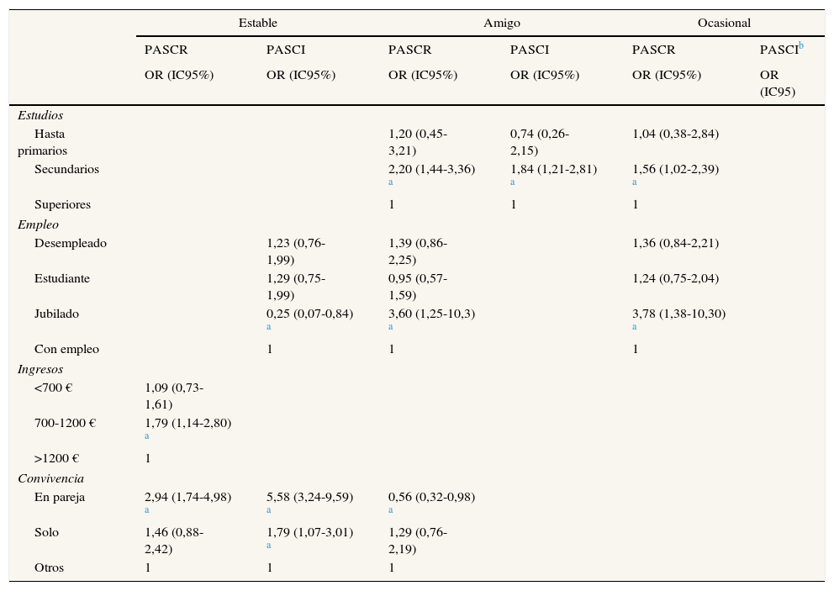Image resolution: width=834 pixels, height=591 pixels.
Task: Click footnote a under 2,94 (1,74-4,98)
Action: coord(147,509)
